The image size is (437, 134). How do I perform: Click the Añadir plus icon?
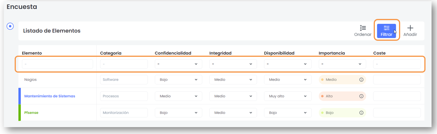(410, 31)
